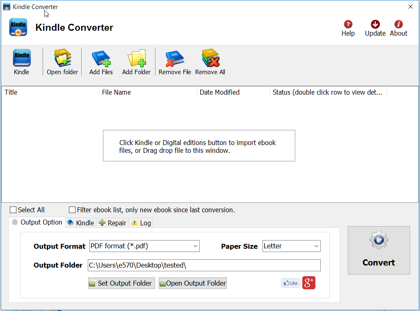Sort by the File Name column header

[x=148, y=92]
